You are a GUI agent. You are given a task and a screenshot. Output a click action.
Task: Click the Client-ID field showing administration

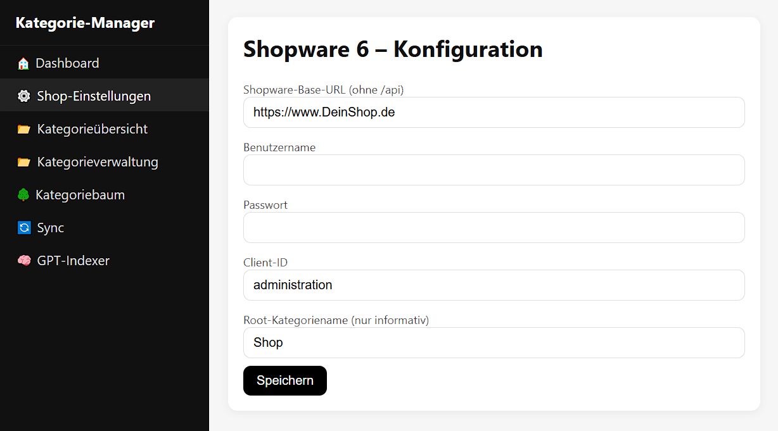494,285
